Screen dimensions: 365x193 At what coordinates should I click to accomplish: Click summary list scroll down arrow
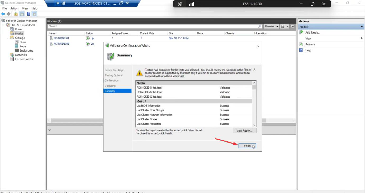[254, 125]
